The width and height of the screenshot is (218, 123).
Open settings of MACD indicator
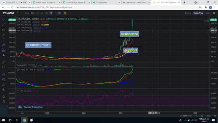(x=41, y=70)
